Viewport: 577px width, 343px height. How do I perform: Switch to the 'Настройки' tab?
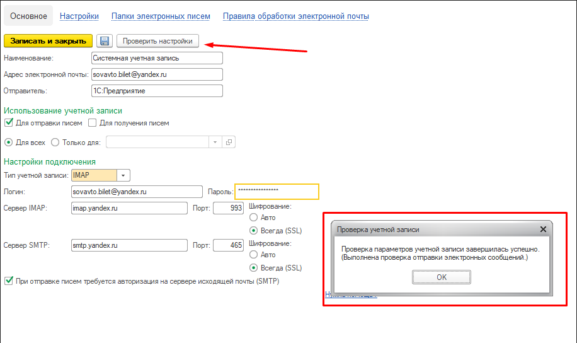(x=79, y=16)
